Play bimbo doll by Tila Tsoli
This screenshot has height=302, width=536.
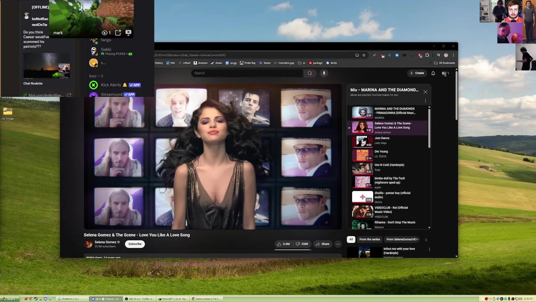coord(387,182)
